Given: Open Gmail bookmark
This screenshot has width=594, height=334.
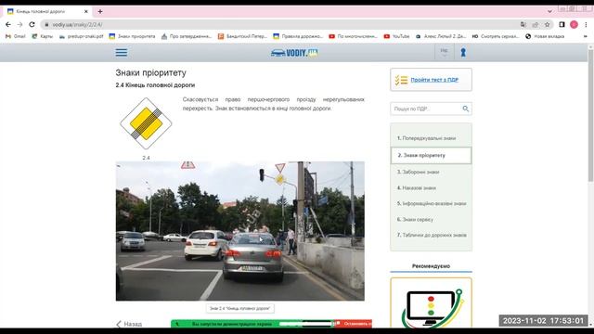Looking at the screenshot, I should (x=16, y=36).
